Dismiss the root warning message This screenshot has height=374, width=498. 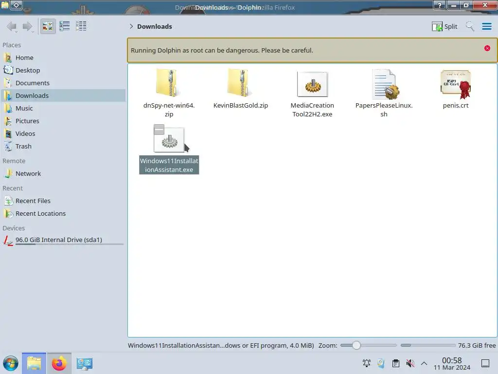pos(487,48)
